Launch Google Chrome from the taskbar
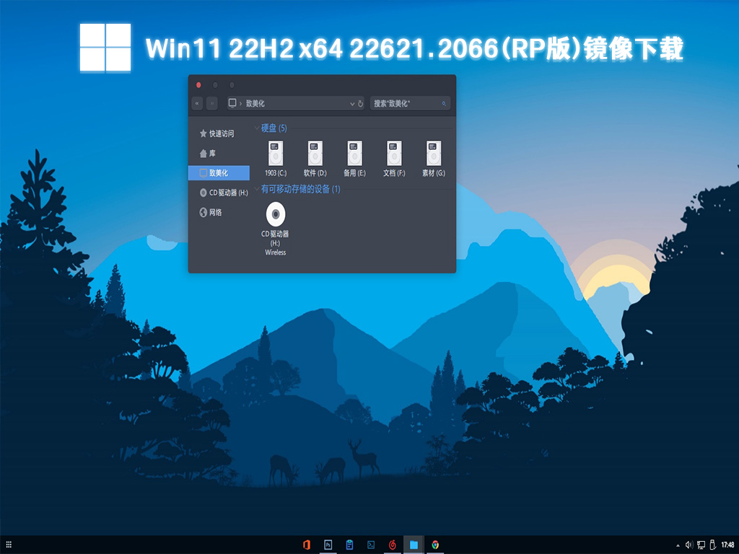 click(434, 545)
